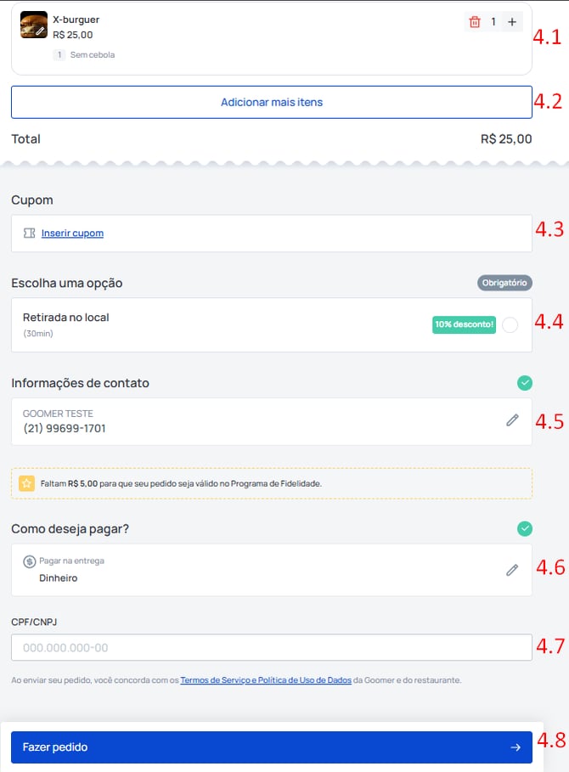
Task: Open the Inserir cupom link
Action: (x=72, y=233)
